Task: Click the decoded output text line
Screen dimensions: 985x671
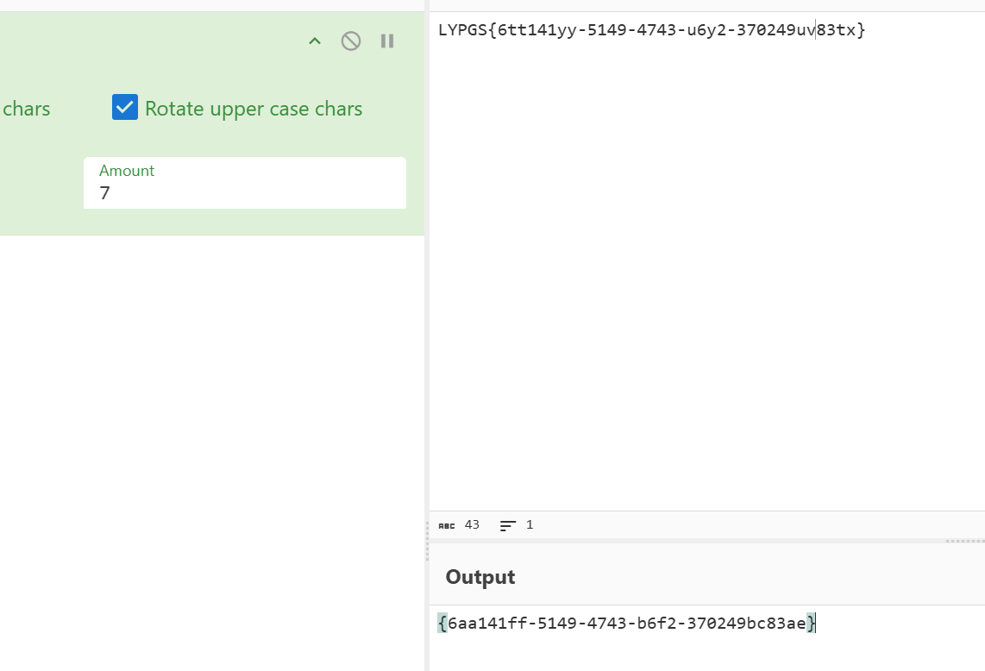Action: click(627, 623)
